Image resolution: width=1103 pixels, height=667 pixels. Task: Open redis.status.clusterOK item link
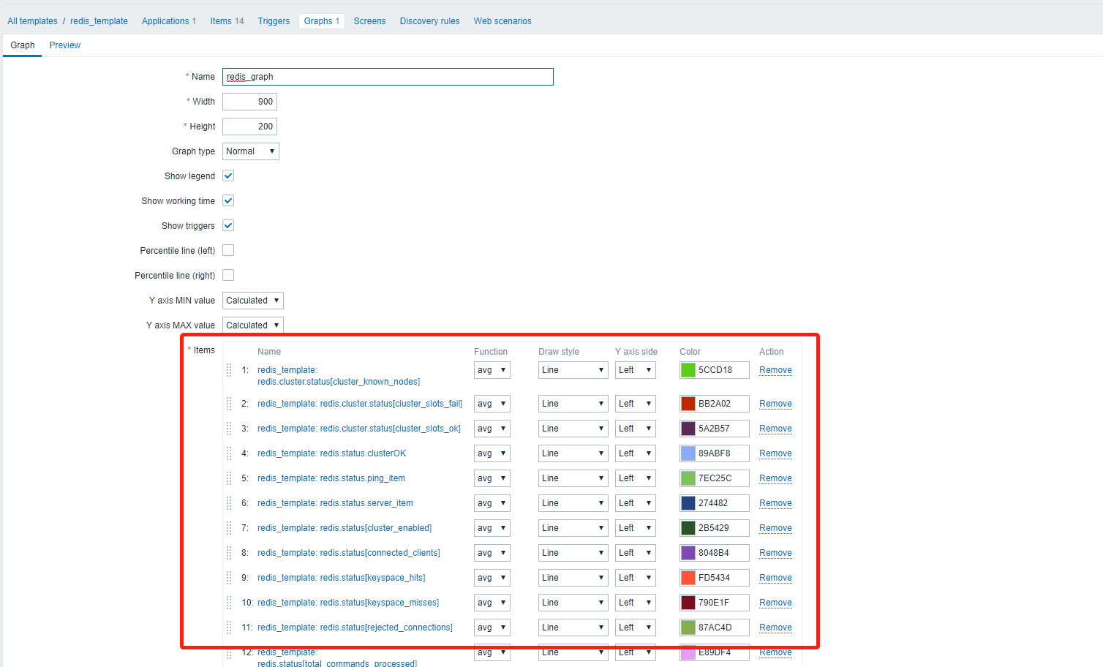[331, 453]
